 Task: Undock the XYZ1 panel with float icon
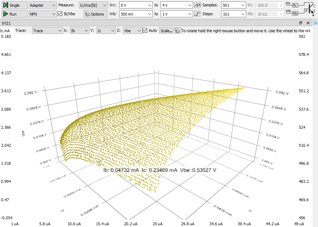(301, 23)
